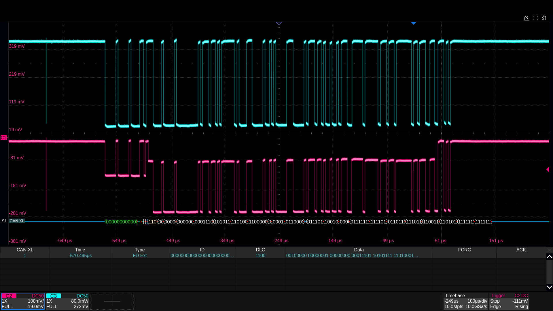Select the solid blue trigger delay marker
This screenshot has height=311, width=553.
413,23
